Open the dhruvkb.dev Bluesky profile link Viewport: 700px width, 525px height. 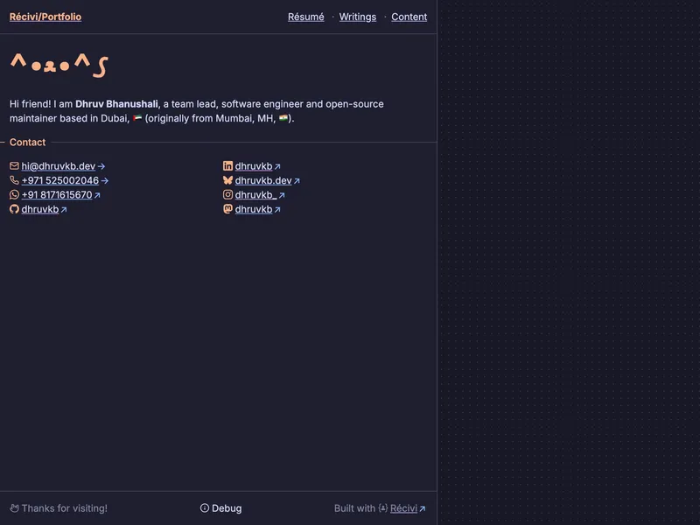263,181
